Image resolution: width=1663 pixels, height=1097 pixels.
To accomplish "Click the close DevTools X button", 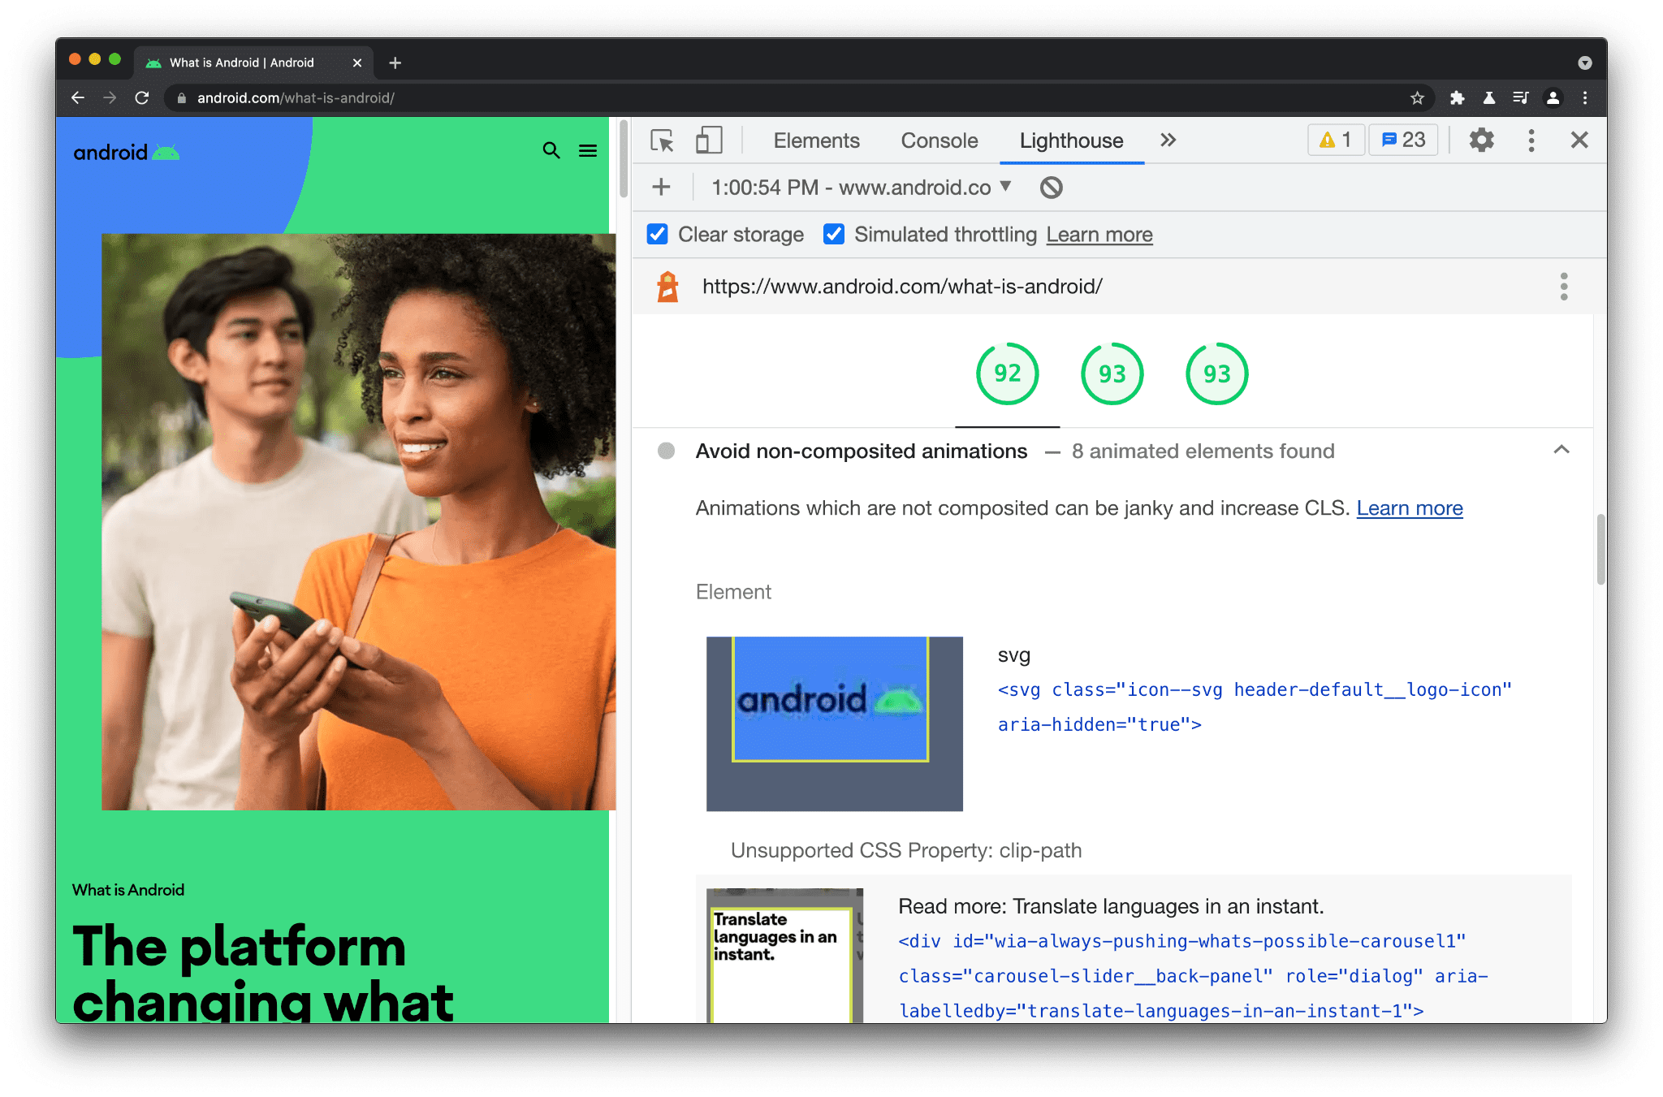I will tap(1580, 140).
